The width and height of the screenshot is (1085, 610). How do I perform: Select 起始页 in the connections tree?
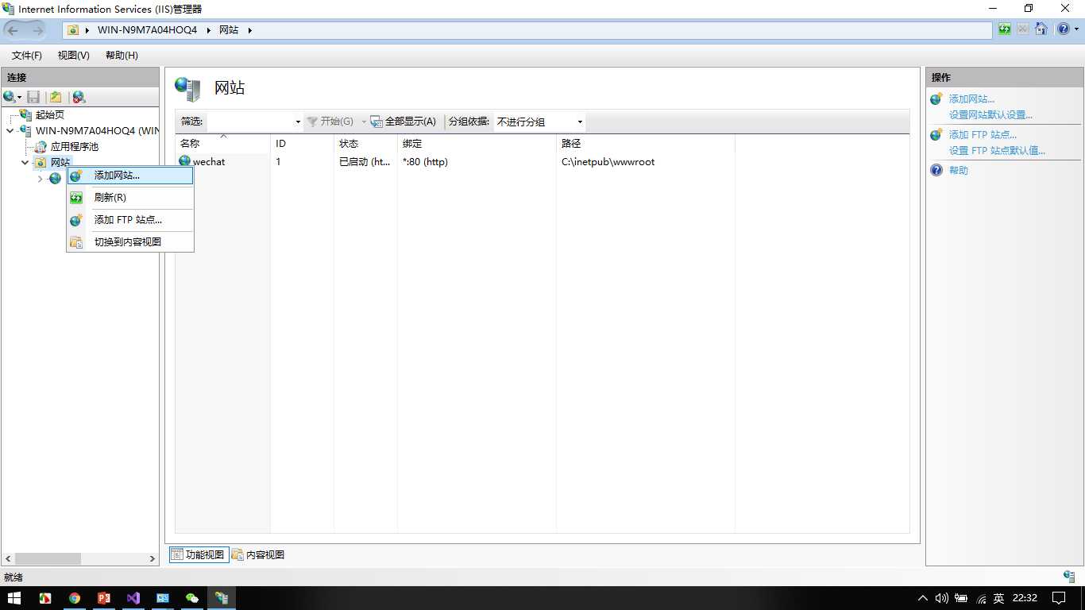[x=49, y=115]
